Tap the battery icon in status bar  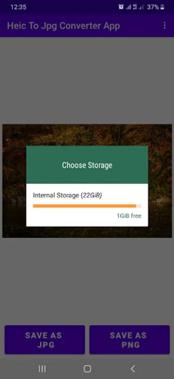(x=162, y=7)
